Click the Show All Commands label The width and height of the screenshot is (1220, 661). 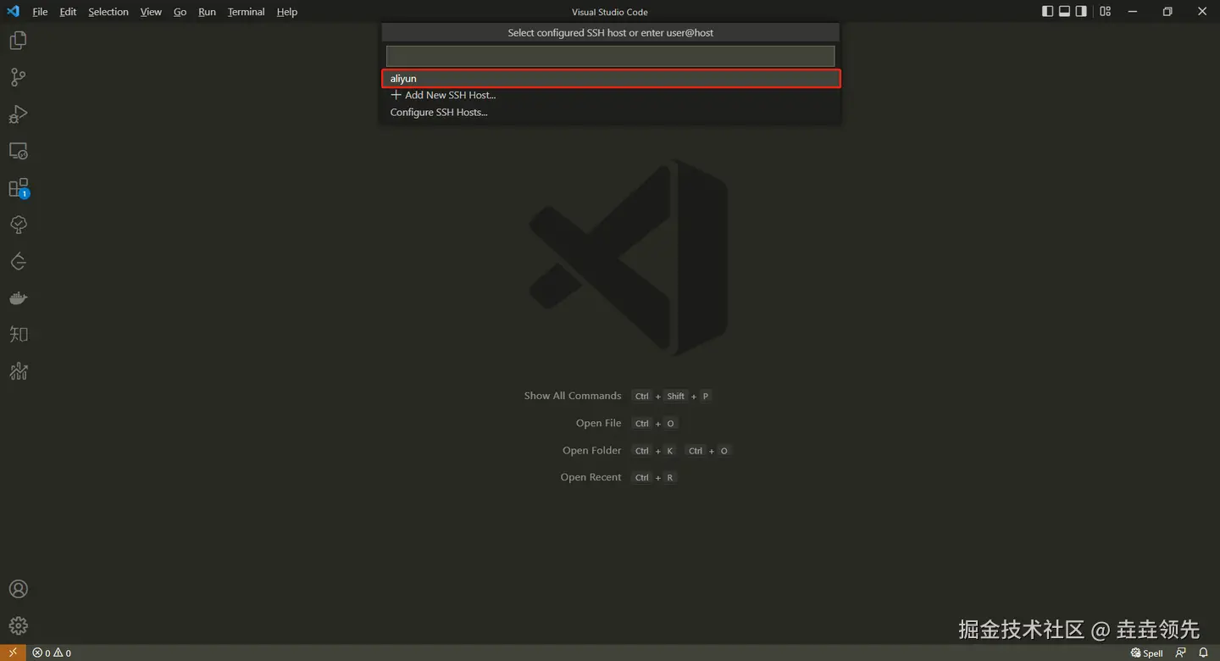point(573,396)
